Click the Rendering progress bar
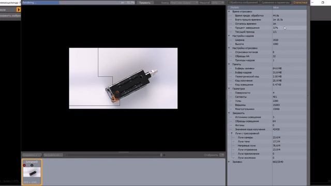The height and width of the screenshot is (186, 331). click(78, 3)
